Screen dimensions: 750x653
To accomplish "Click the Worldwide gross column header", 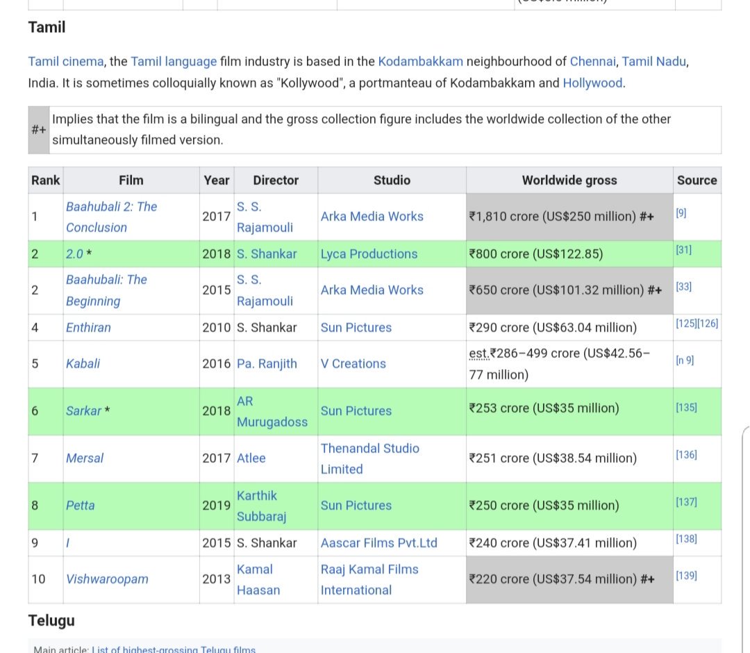I will tap(569, 181).
